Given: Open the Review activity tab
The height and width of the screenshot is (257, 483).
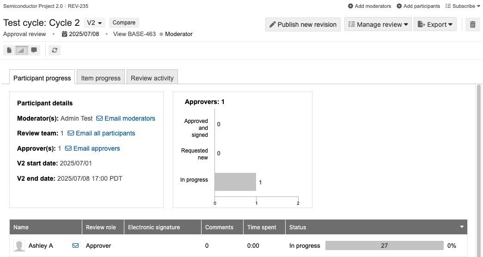Looking at the screenshot, I should tap(152, 78).
